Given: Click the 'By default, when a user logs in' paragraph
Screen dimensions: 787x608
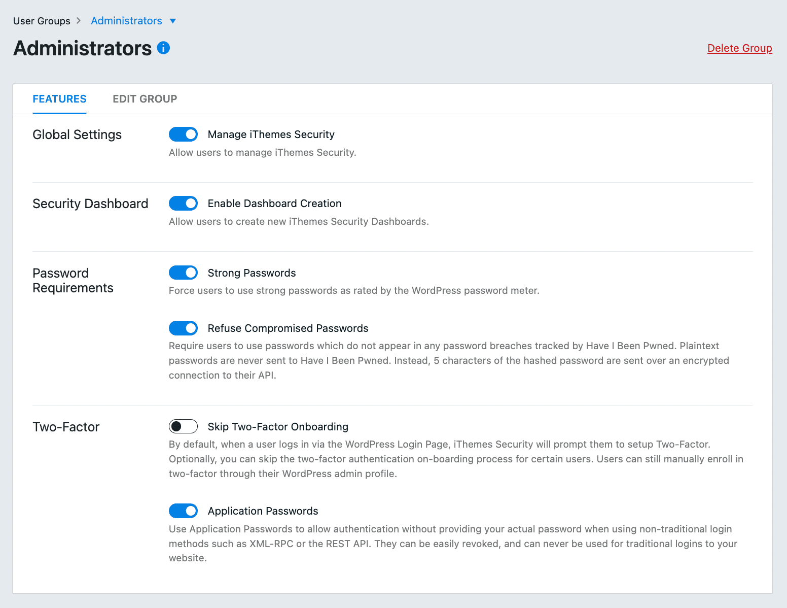Looking at the screenshot, I should point(456,459).
